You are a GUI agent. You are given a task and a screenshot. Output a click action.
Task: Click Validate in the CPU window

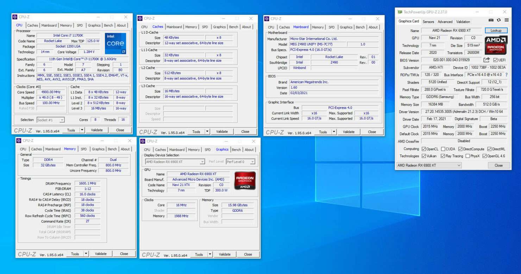pyautogui.click(x=97, y=130)
